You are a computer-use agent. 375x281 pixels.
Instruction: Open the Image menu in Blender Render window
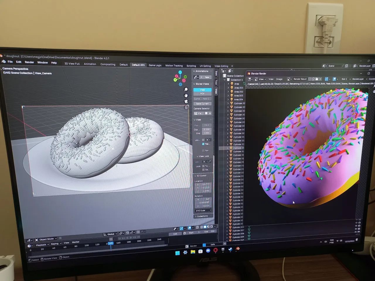(279, 79)
